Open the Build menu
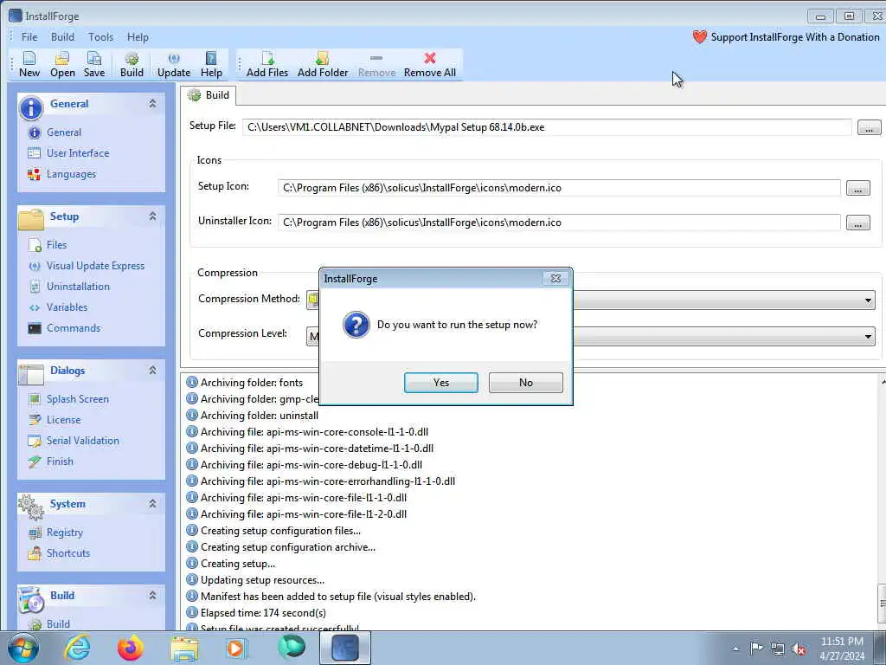 point(62,37)
